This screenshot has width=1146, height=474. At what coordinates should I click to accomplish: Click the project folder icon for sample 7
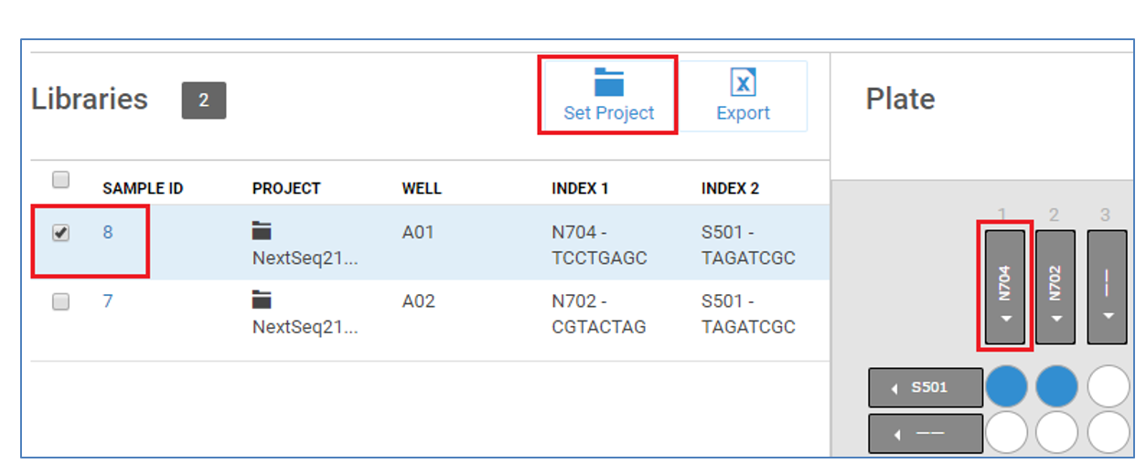coord(262,300)
